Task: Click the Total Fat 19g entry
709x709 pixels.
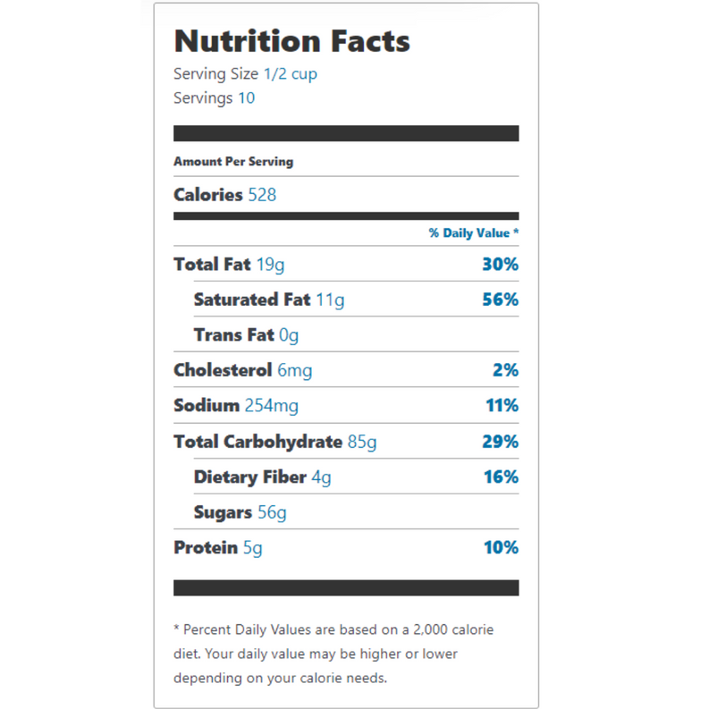Action: point(229,265)
